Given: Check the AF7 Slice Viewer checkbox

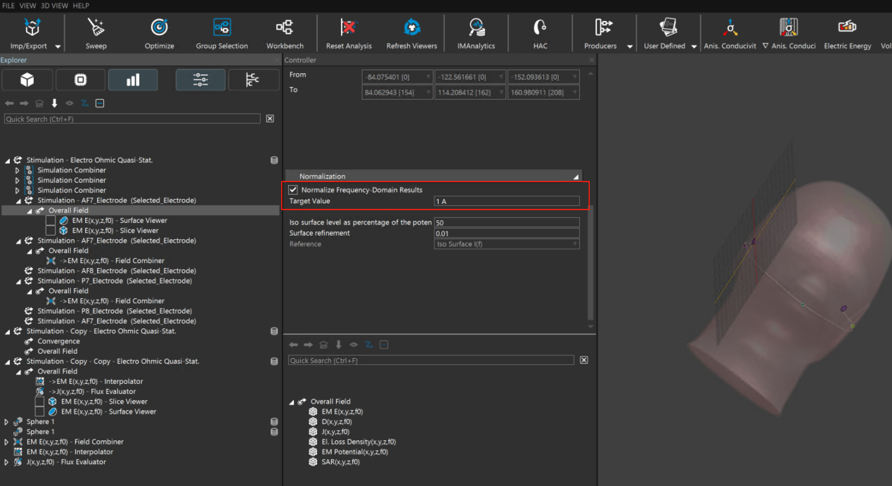Looking at the screenshot, I should tap(51, 231).
